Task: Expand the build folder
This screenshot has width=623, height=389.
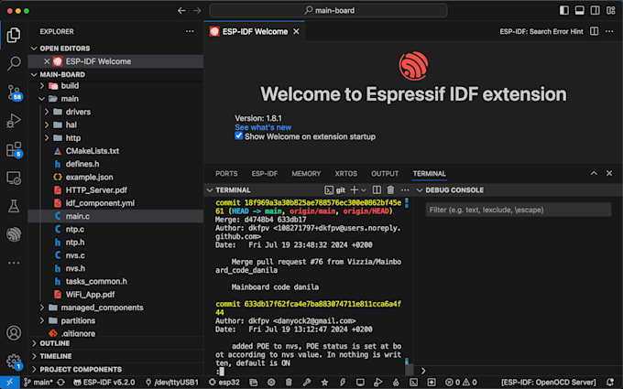Action: point(42,86)
